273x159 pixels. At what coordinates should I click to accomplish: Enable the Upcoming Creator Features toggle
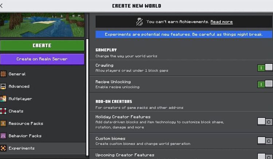tap(265, 156)
